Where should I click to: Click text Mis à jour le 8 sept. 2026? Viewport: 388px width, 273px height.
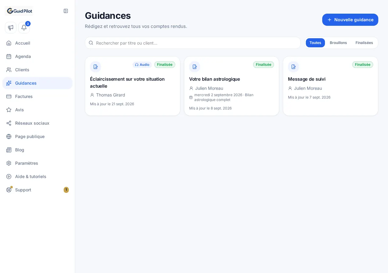click(210, 108)
